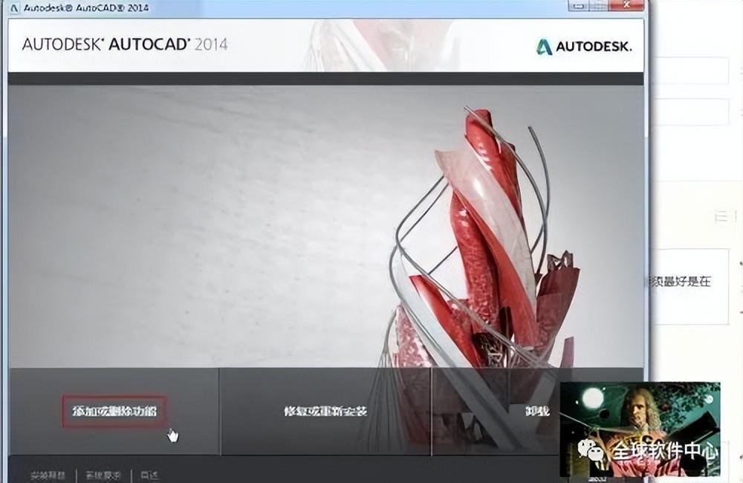This screenshot has height=483, width=743.
Task: Minimize the AutoCAD 2014 installer window
Action: 580,5
